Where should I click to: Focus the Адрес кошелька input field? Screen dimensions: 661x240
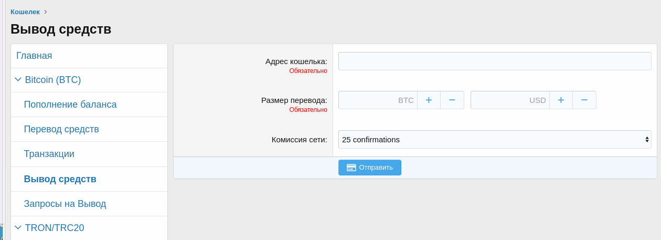(494, 61)
